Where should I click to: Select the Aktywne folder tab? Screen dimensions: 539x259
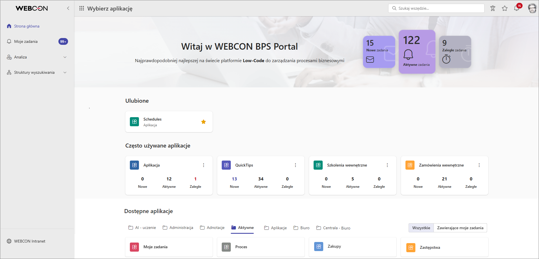[242, 228]
